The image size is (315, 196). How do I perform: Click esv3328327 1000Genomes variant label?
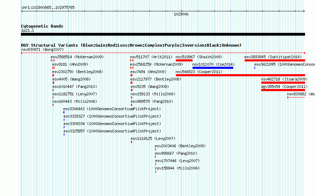112,116
